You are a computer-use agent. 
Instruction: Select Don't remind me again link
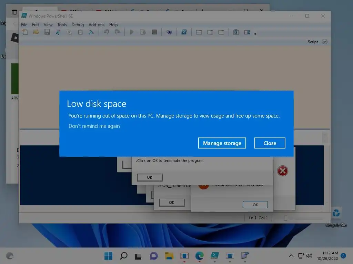pos(94,126)
